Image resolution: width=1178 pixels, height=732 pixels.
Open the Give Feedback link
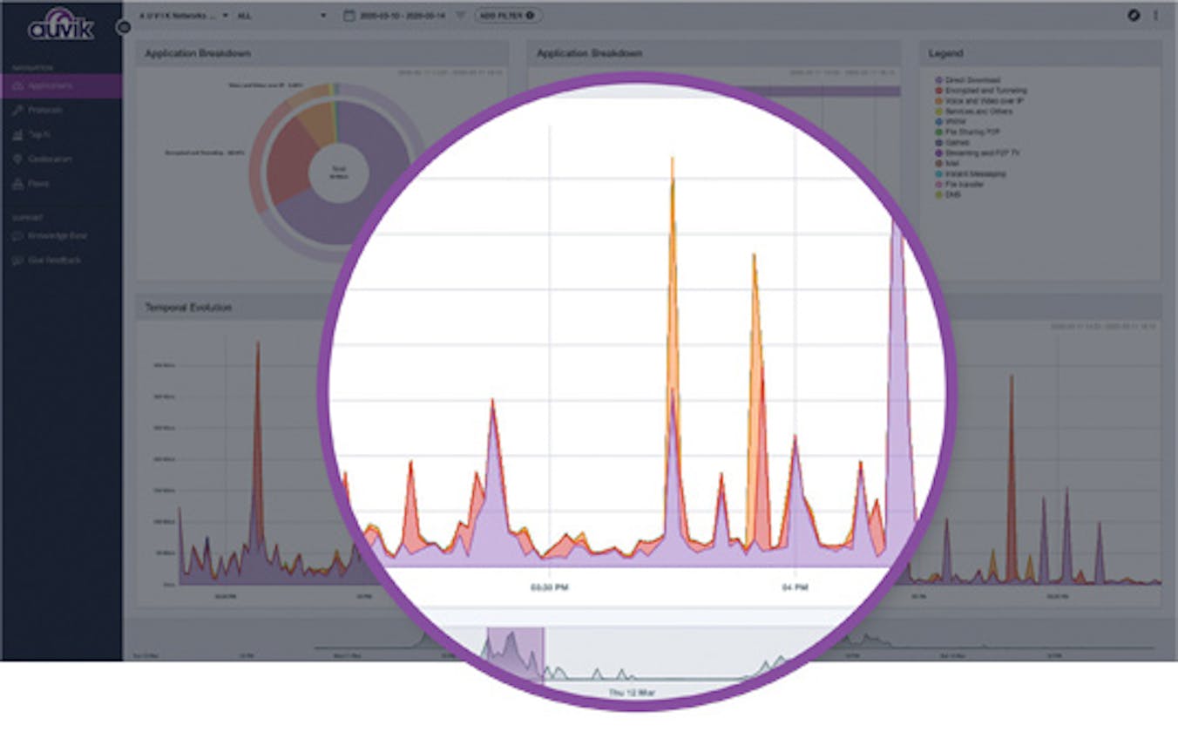pos(54,261)
